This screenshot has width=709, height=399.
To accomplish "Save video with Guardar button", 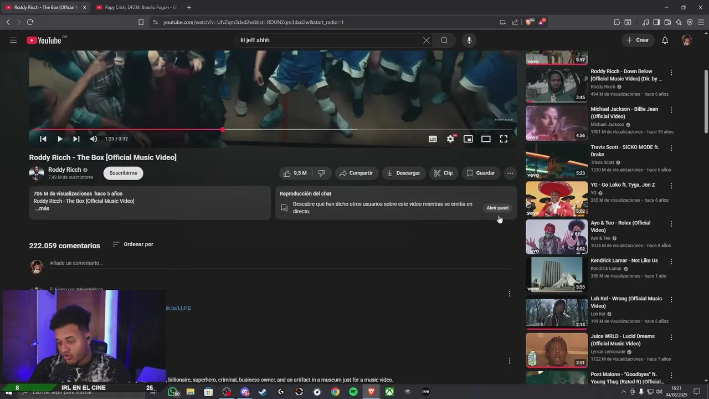I will (x=481, y=173).
